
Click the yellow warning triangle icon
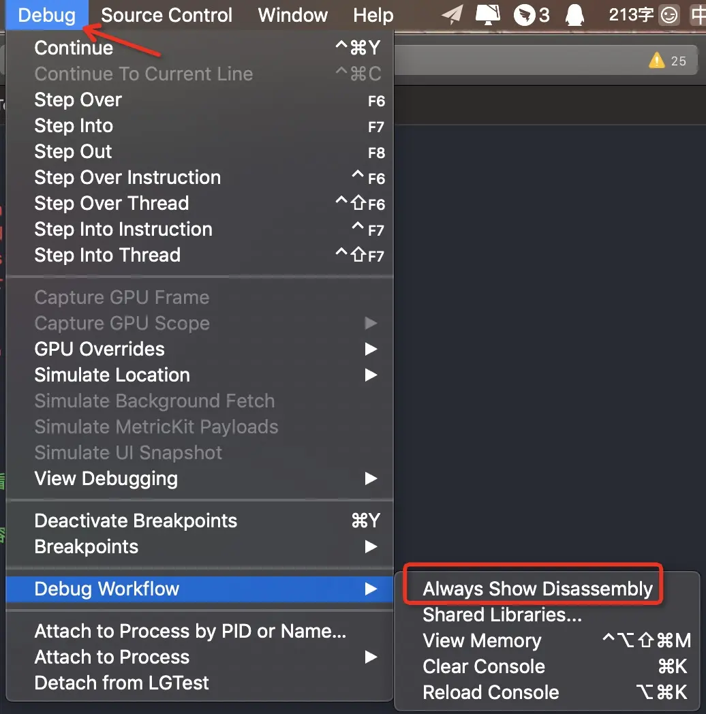[656, 61]
